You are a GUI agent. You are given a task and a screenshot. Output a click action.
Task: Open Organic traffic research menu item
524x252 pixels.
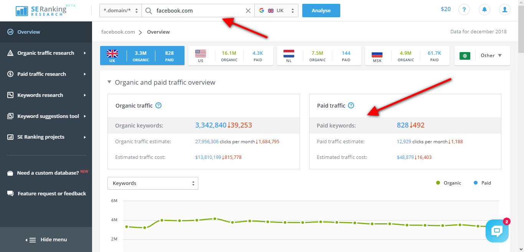point(46,53)
